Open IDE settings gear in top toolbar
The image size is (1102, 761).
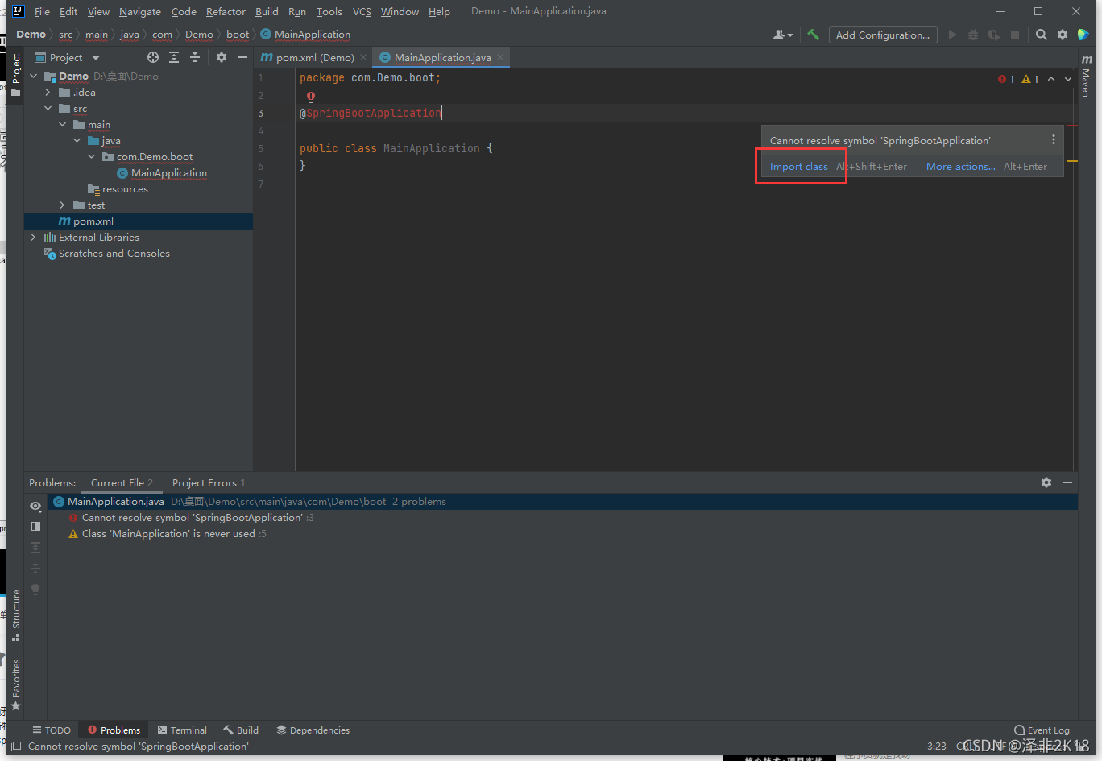[x=1063, y=35]
